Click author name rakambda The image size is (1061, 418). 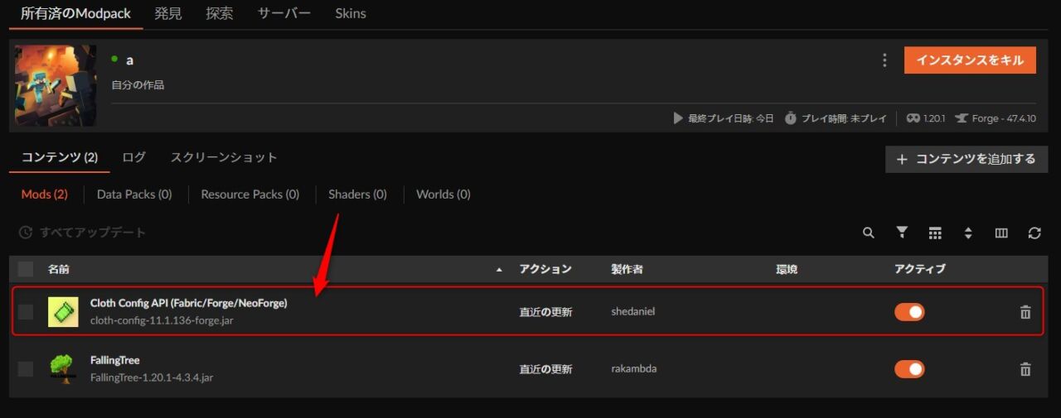[x=634, y=369]
